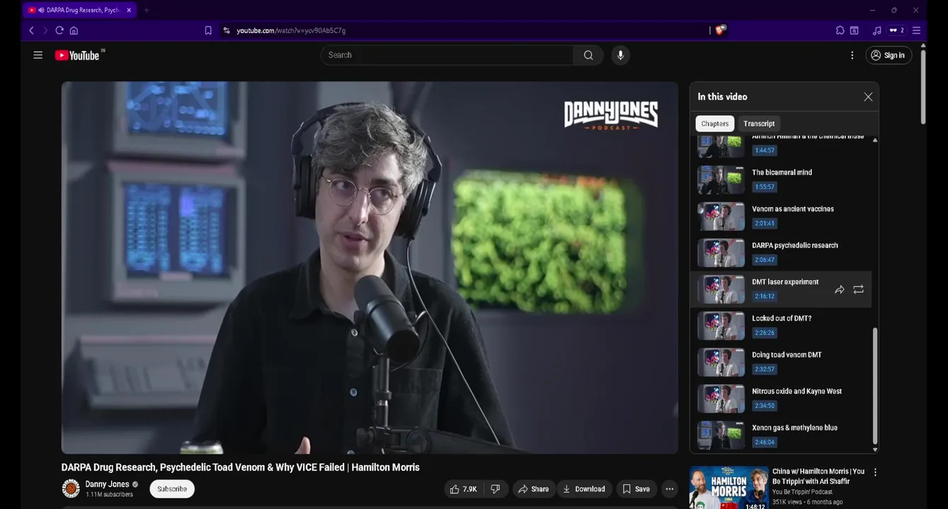948x509 pixels.
Task: Like the video (7.9K)
Action: pyautogui.click(x=463, y=489)
